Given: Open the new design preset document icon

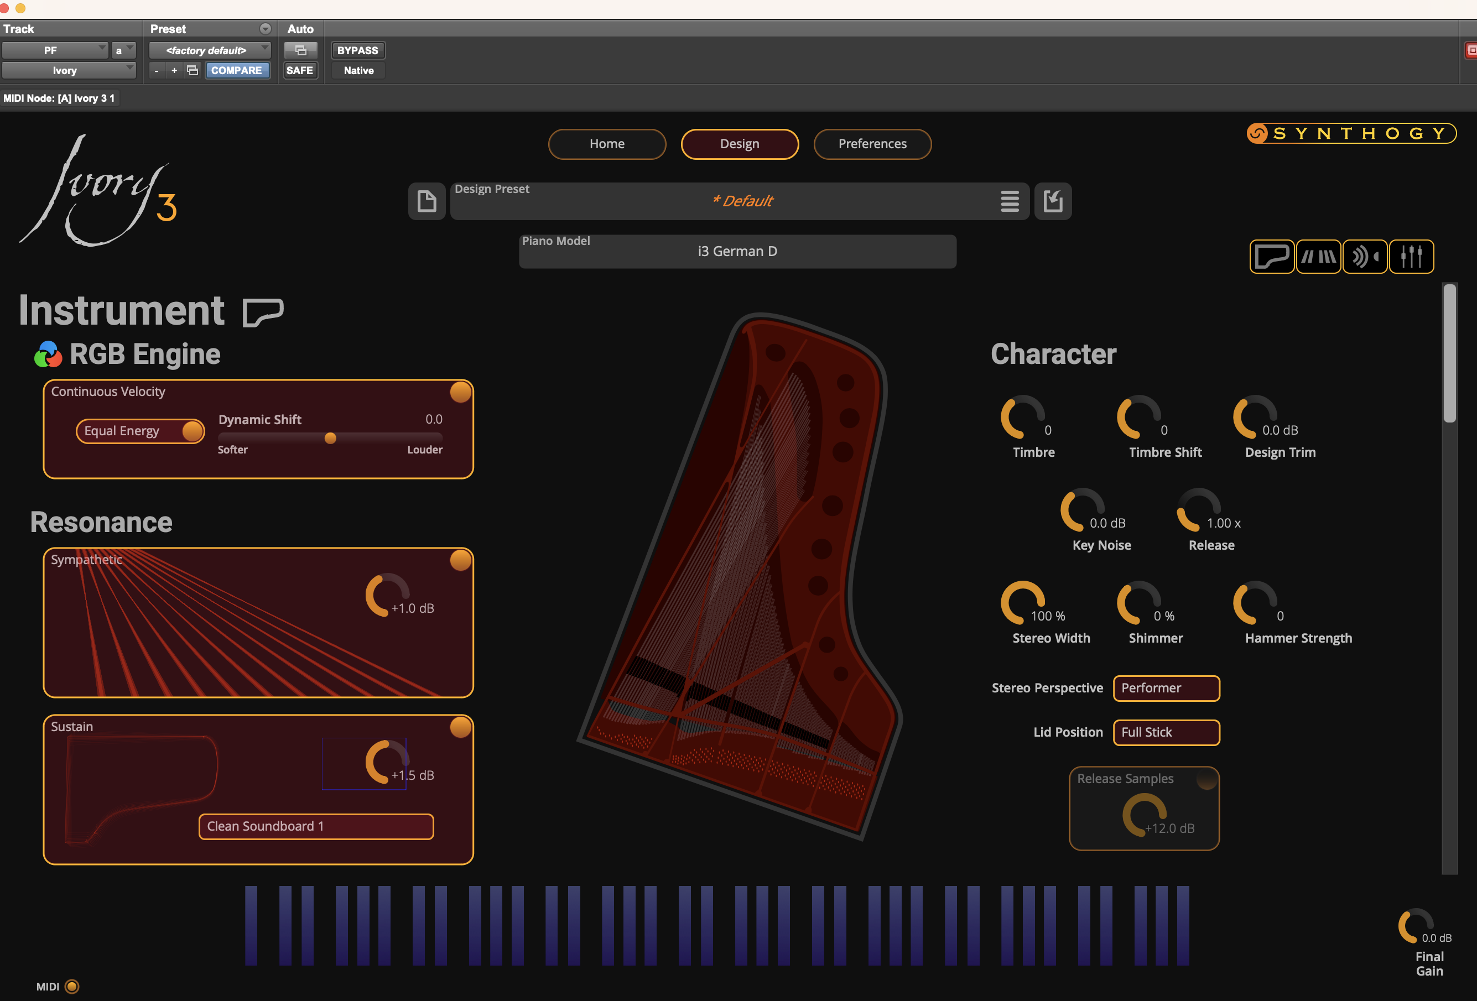Looking at the screenshot, I should [427, 201].
